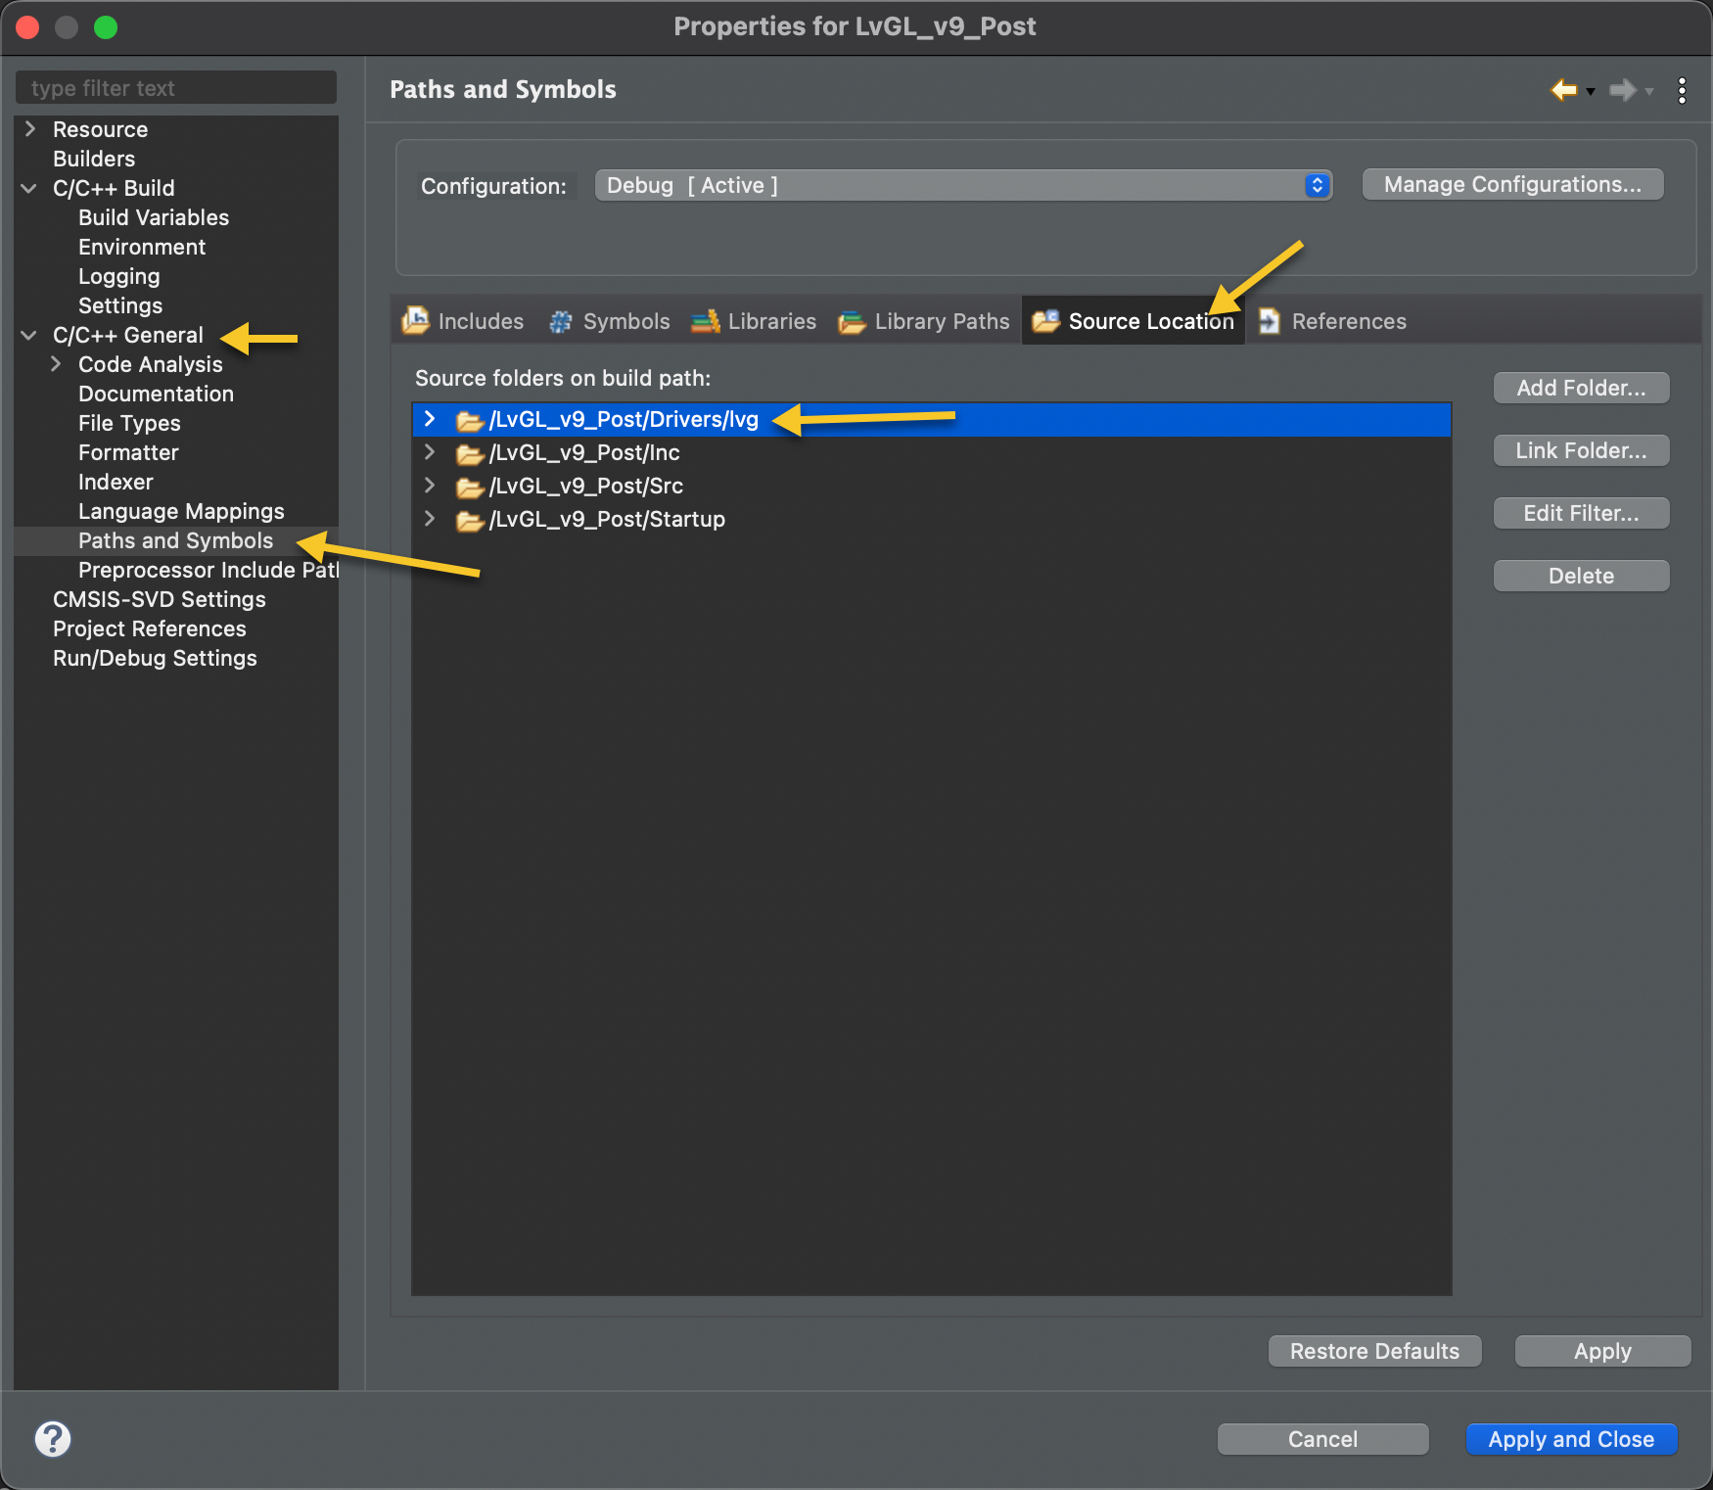
Task: Click the Symbols tab icon
Action: pyautogui.click(x=560, y=321)
